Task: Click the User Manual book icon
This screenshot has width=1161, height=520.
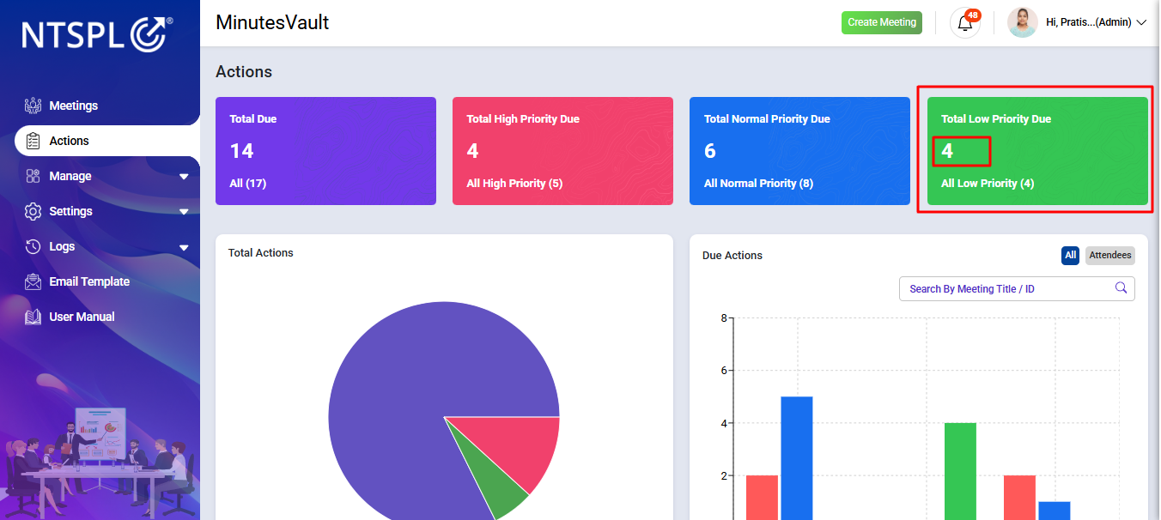Action: 33,317
